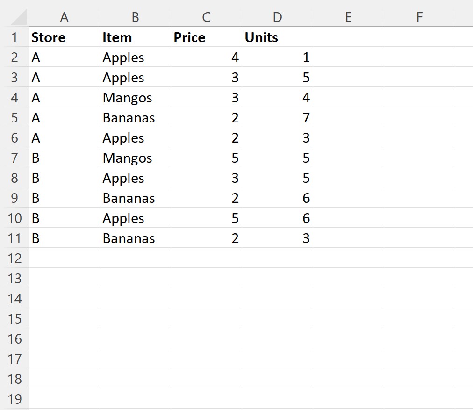This screenshot has height=410, width=473.
Task: Select empty cell E1
Action: [x=348, y=37]
